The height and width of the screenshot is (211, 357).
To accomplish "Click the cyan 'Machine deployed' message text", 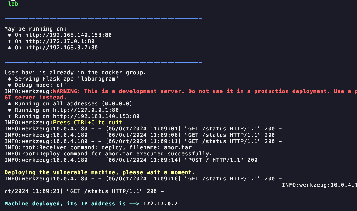I will tap(65, 204).
